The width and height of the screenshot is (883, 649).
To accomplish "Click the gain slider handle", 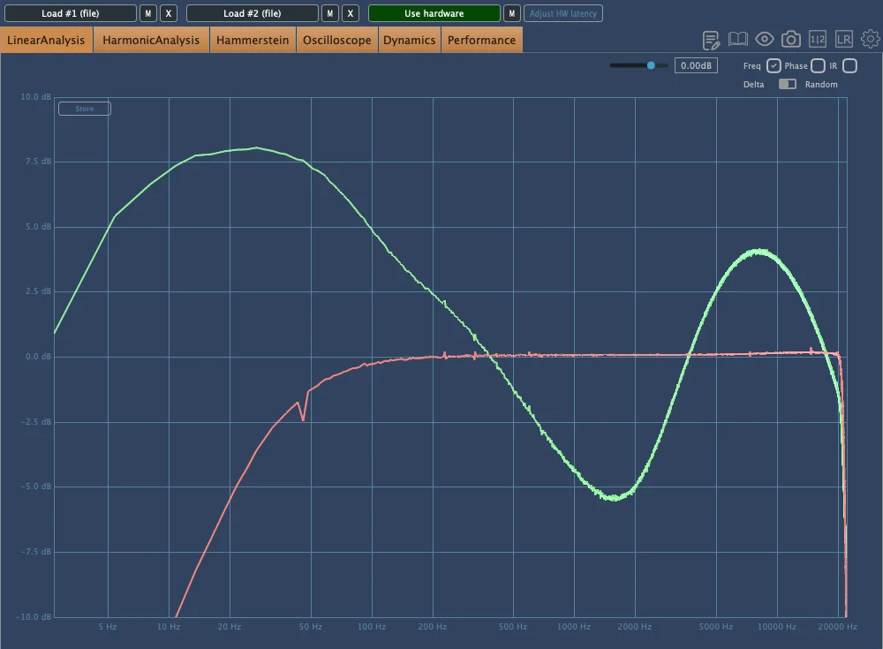I will 652,65.
